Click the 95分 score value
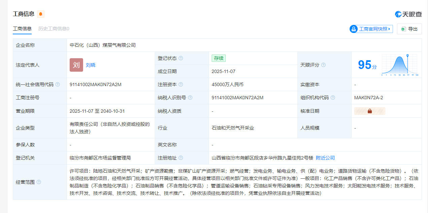 tap(367, 65)
